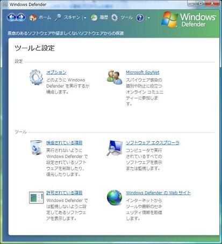Open the ソフトウェア エクスプローラ link
The width and height of the screenshot is (222, 244).
click(x=153, y=143)
